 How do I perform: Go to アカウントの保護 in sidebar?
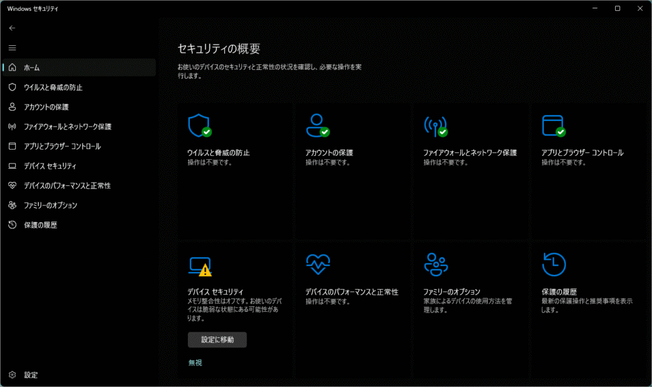coord(46,107)
